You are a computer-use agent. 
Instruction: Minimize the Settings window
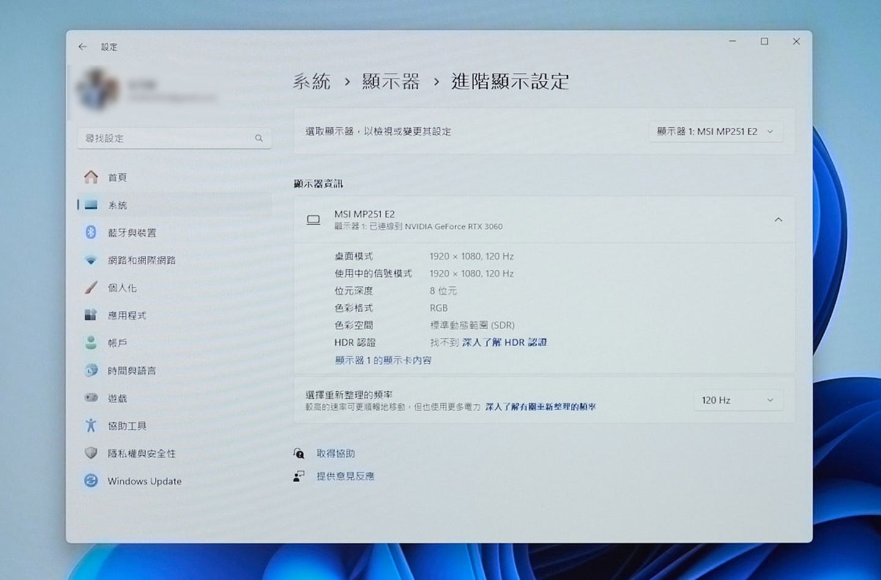pos(732,42)
